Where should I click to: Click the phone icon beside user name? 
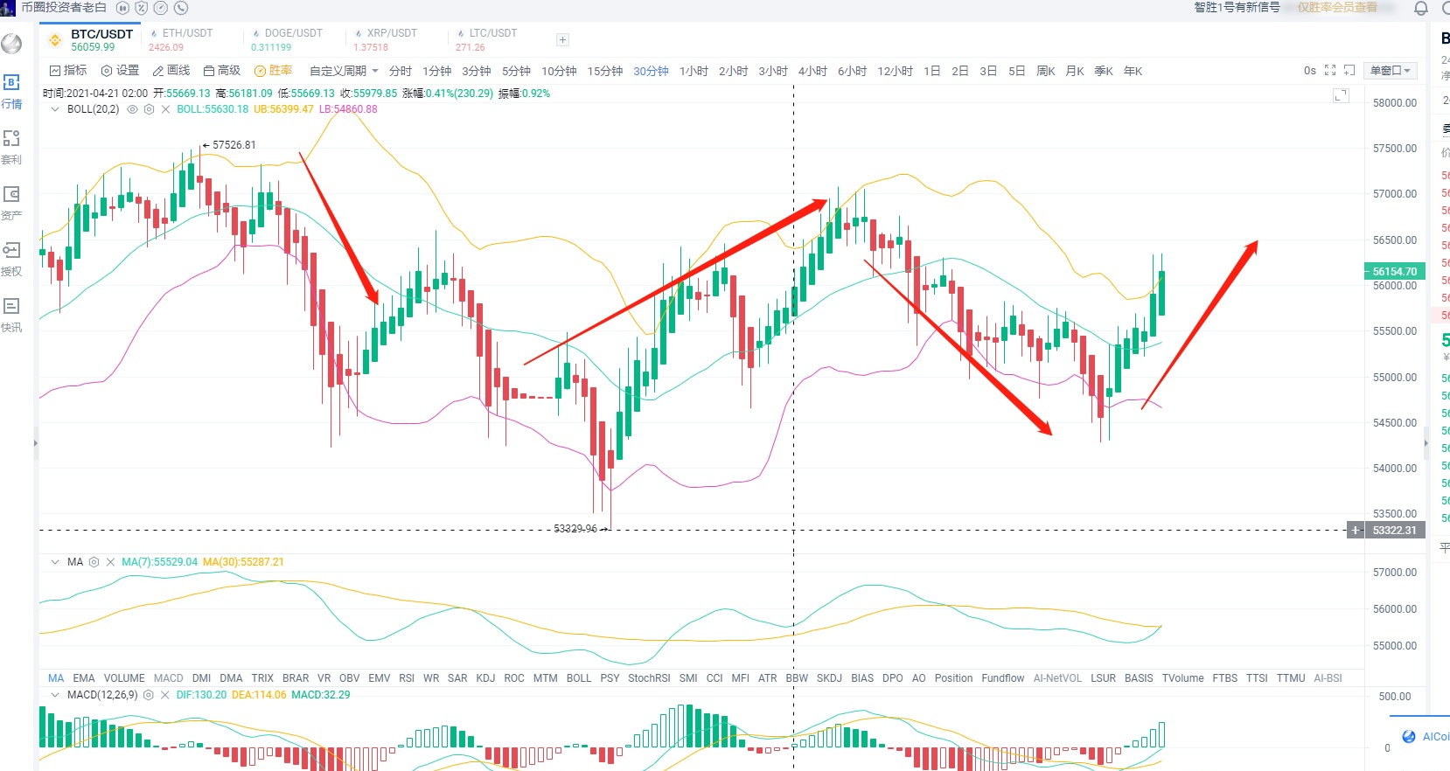point(181,8)
